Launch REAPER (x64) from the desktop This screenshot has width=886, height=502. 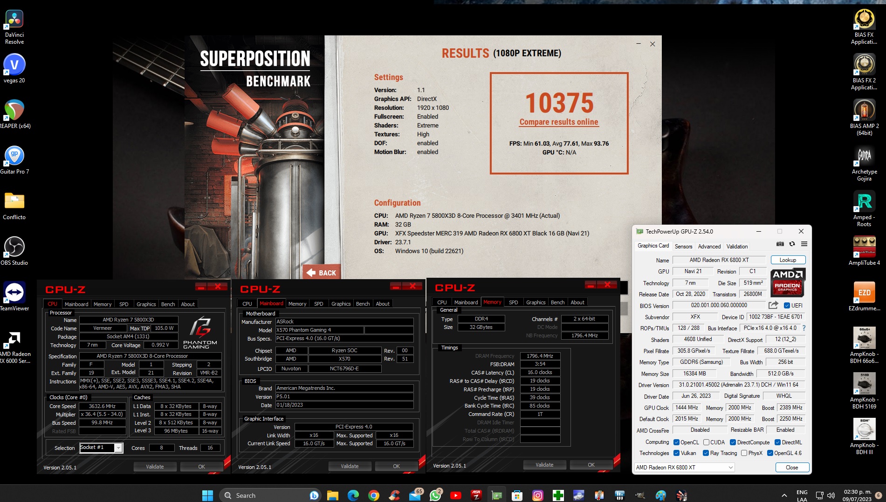tap(14, 114)
